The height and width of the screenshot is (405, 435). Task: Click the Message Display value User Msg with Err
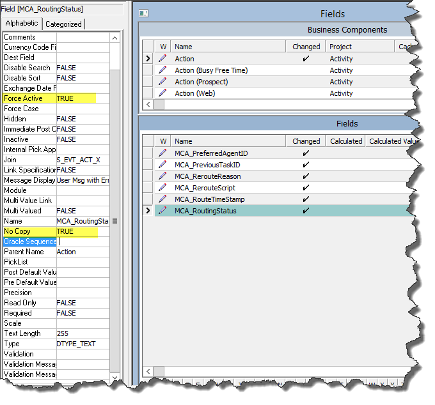point(83,180)
